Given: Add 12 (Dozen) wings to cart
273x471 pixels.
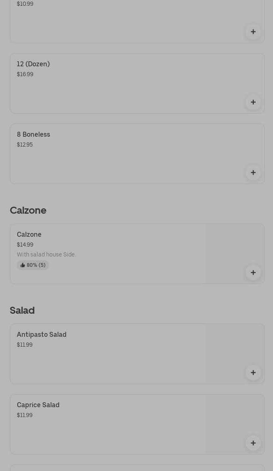Looking at the screenshot, I should tap(253, 102).
